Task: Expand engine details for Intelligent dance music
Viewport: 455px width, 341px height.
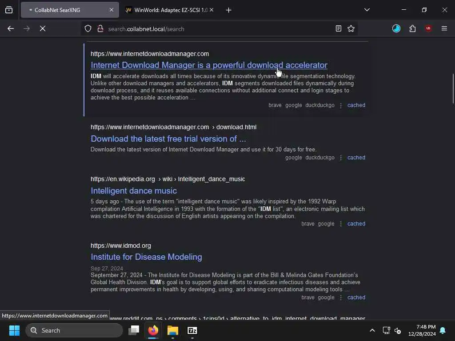Action: pyautogui.click(x=341, y=224)
